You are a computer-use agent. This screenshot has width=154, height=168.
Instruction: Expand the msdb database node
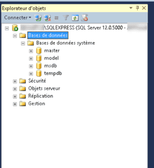31,66
